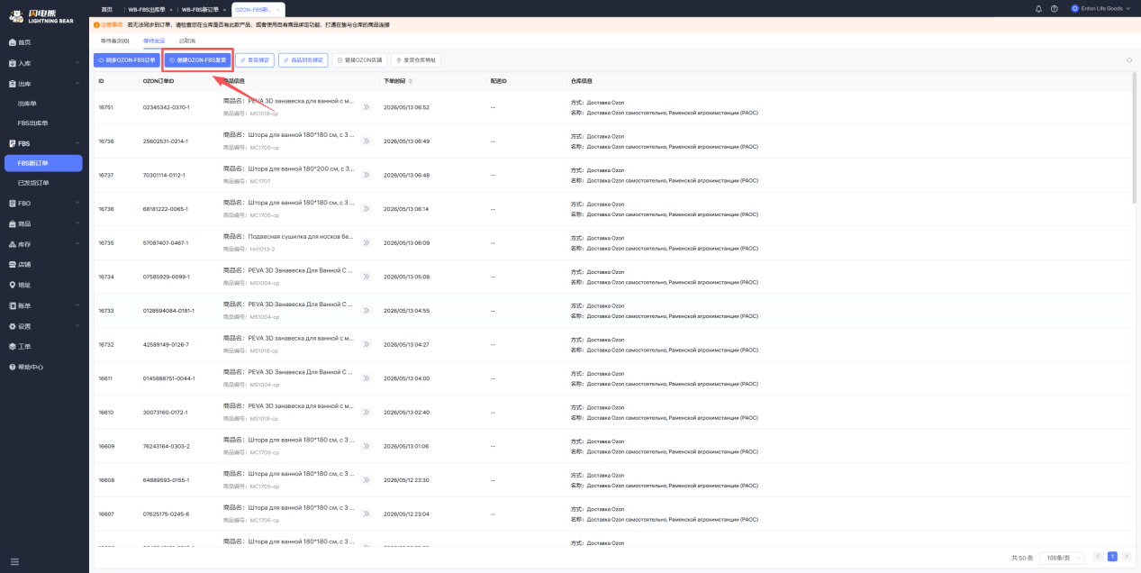The height and width of the screenshot is (573, 1141).
Task: Switch to the 首页 top tab
Action: [x=107, y=9]
